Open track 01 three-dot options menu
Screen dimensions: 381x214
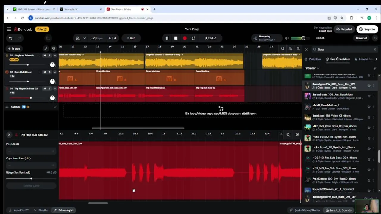[x=40, y=56]
